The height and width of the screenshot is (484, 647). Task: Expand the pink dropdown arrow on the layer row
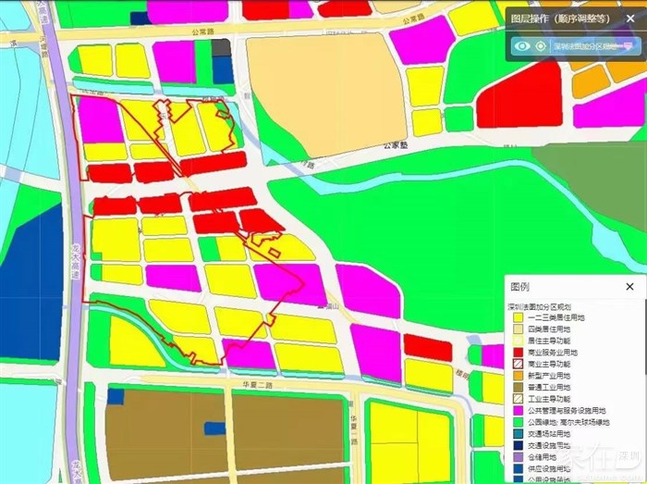tap(629, 45)
